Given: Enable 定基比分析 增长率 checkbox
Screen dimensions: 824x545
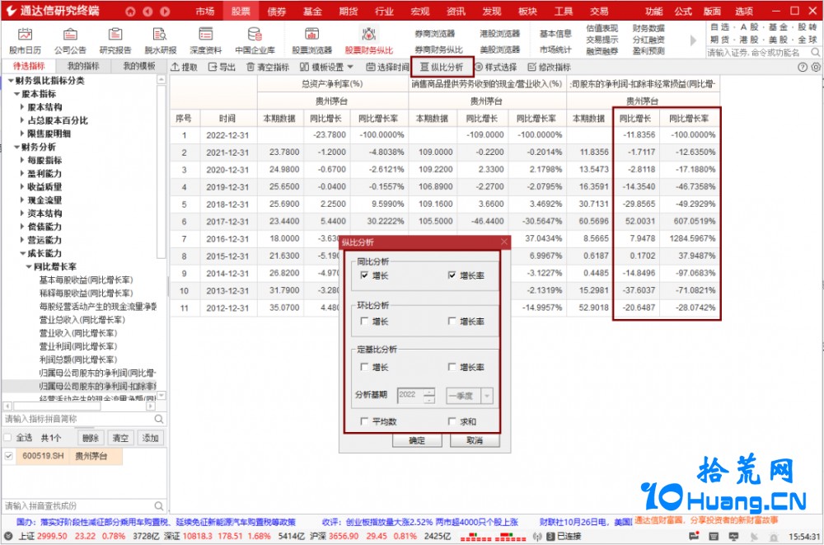Looking at the screenshot, I should [452, 367].
